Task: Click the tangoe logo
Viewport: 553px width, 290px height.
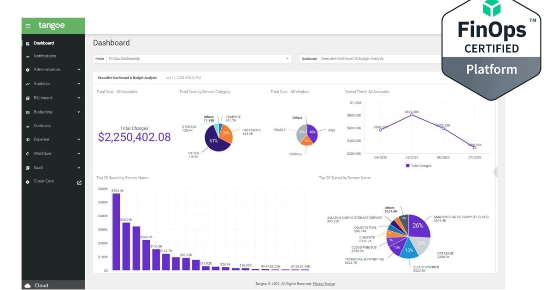Action: (x=51, y=26)
